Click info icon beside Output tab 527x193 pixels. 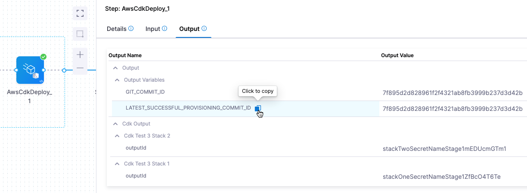coord(204,28)
